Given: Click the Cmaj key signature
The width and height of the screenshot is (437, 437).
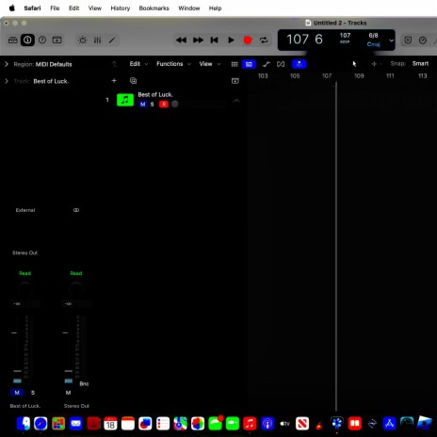Looking at the screenshot, I should pyautogui.click(x=373, y=44).
